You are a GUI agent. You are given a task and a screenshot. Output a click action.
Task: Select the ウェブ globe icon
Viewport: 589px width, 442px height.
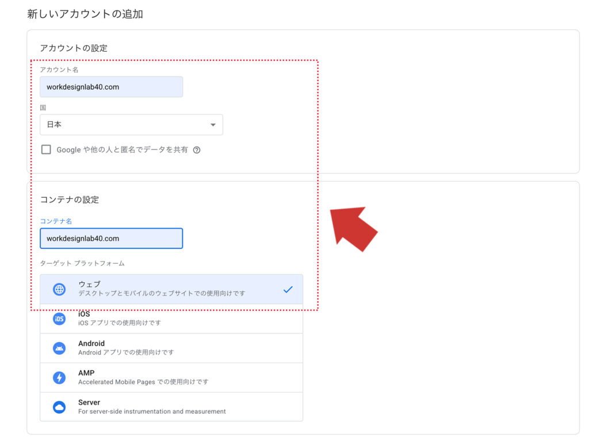pyautogui.click(x=59, y=289)
